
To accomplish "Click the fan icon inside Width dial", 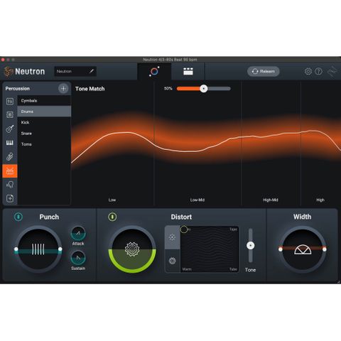I will [x=303, y=250].
